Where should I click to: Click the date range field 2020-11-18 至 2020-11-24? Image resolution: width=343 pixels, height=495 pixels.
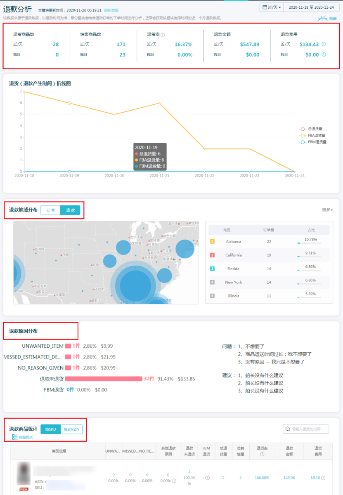311,7
